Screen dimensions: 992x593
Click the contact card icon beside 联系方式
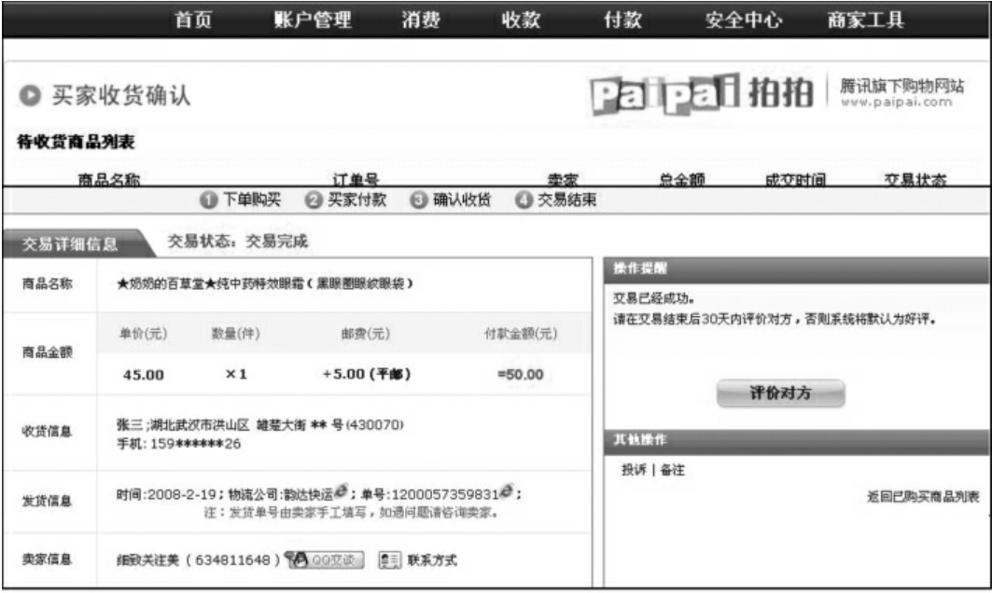point(390,559)
